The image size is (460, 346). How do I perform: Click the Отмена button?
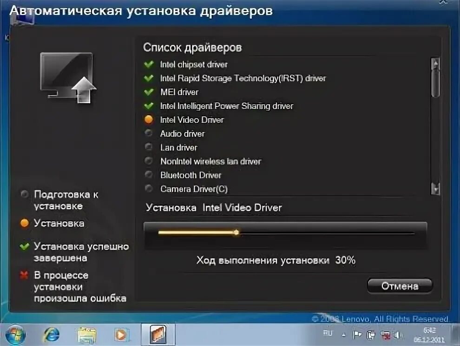400,286
